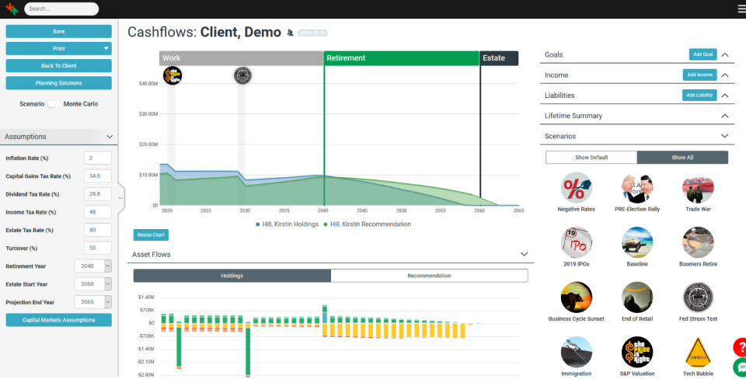Viewport: 746px width, 379px height.
Task: Select the PRE-Election Rally scenario icon
Action: click(x=637, y=188)
